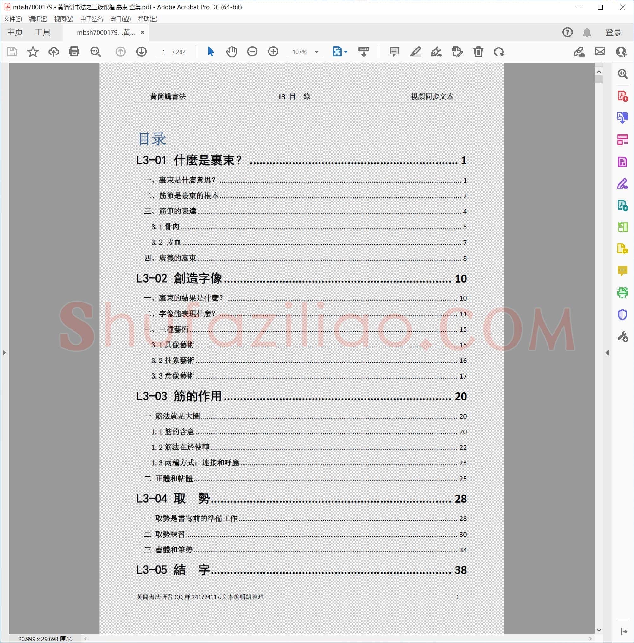Screen dimensions: 634x643
Task: Switch to the 工具 tab
Action: pos(43,32)
